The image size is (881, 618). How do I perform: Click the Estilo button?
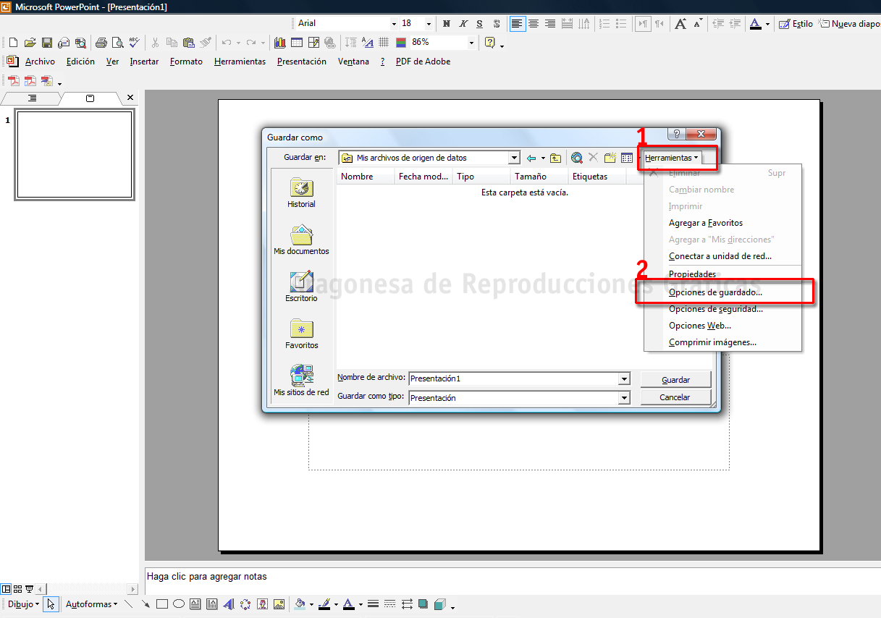coord(796,24)
